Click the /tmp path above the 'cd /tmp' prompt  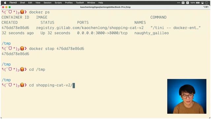[6, 64]
